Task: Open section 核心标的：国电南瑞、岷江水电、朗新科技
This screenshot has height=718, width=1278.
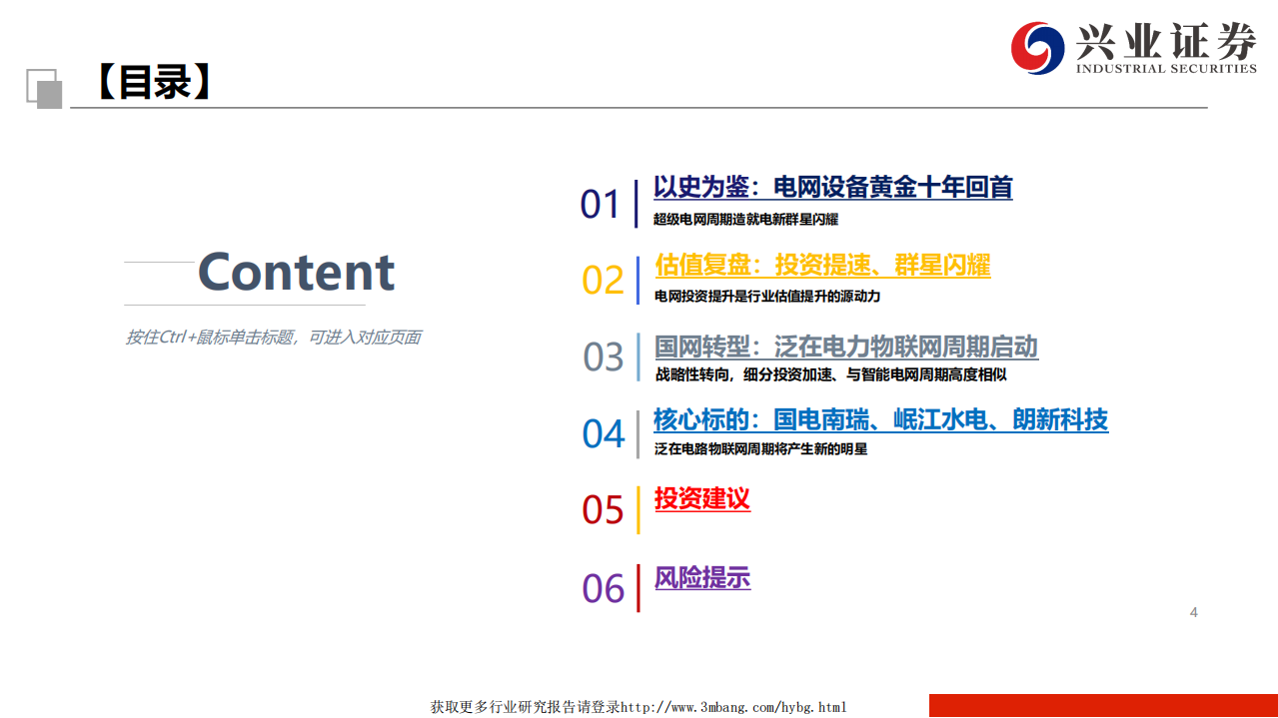Action: coord(879,419)
